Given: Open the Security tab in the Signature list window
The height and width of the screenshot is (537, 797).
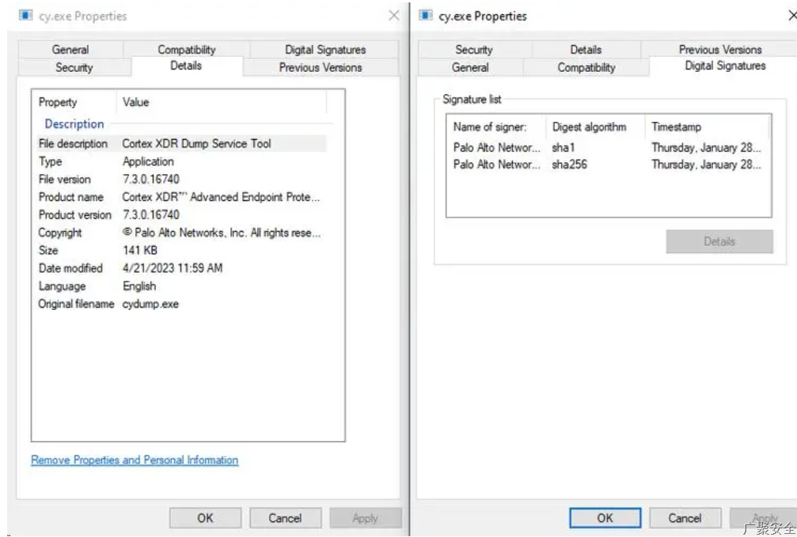Looking at the screenshot, I should 474,49.
